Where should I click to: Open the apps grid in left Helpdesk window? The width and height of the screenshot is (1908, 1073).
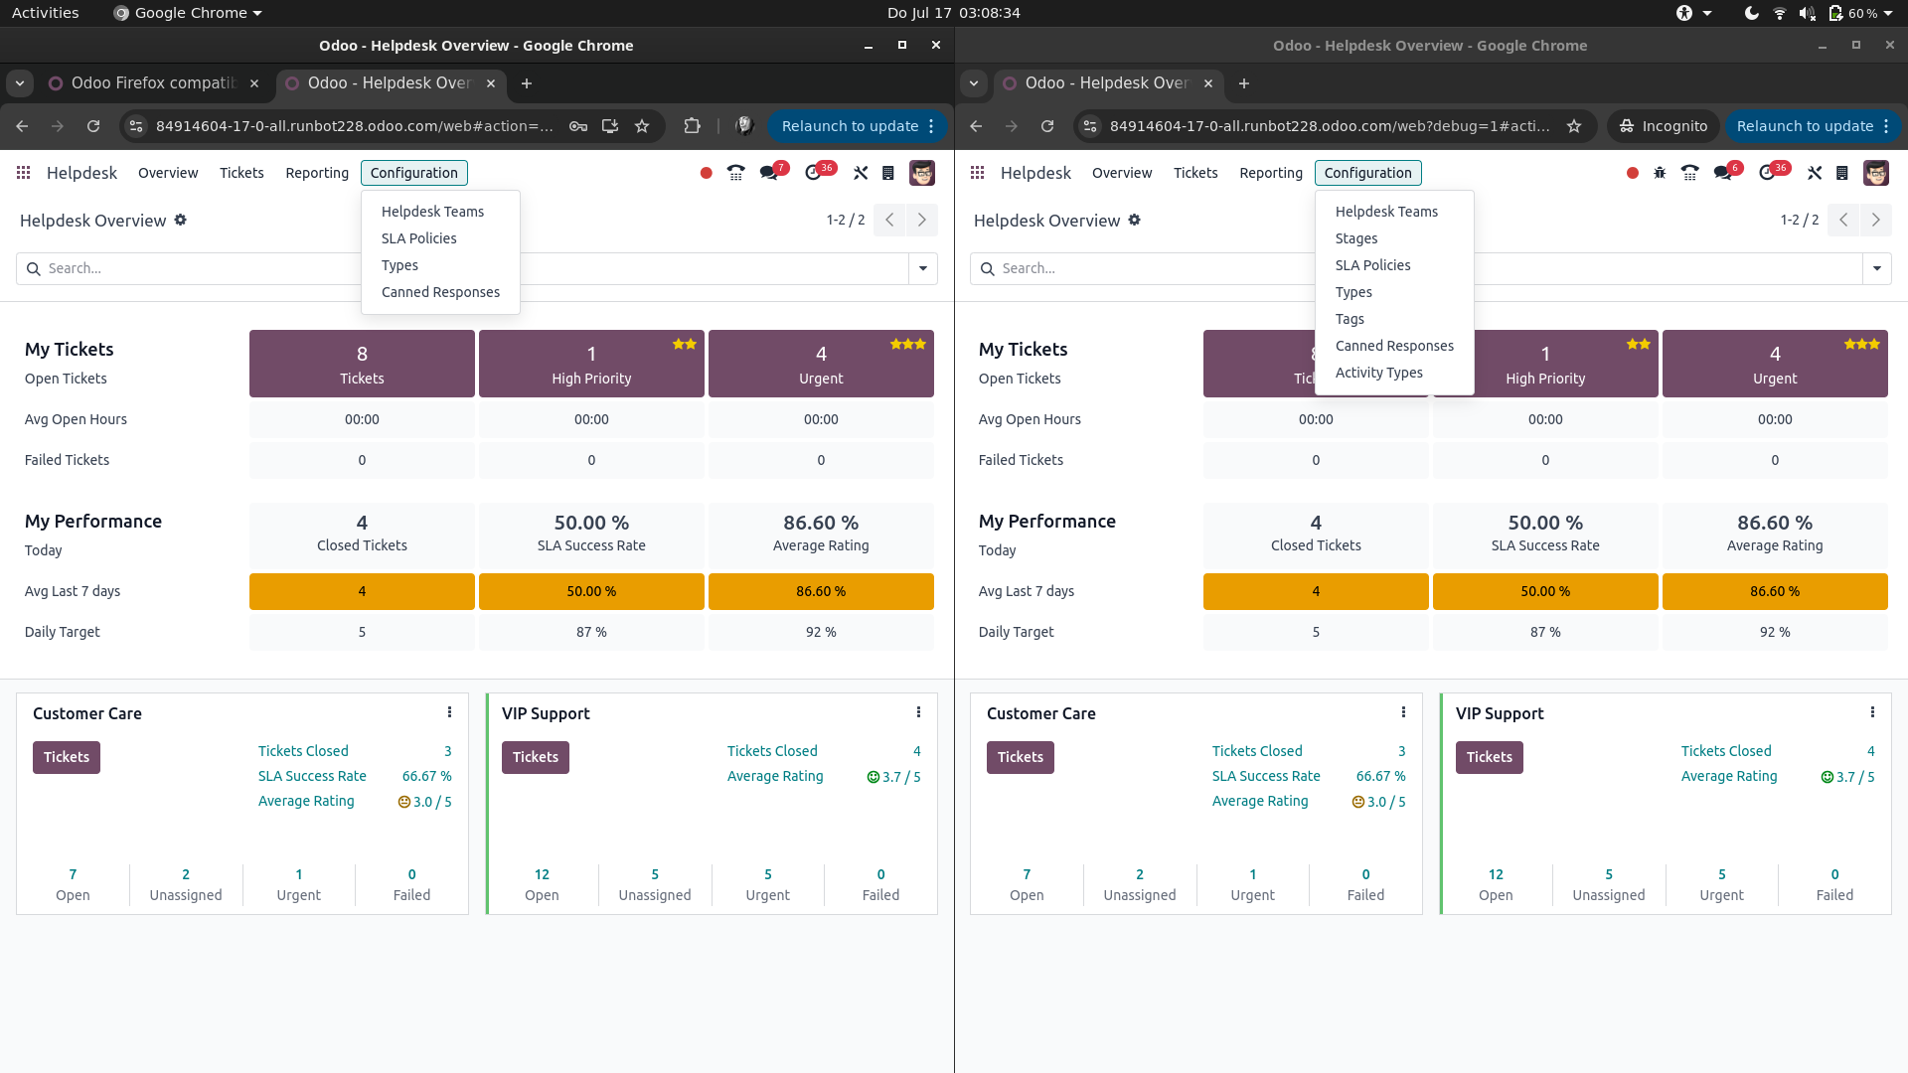(23, 173)
